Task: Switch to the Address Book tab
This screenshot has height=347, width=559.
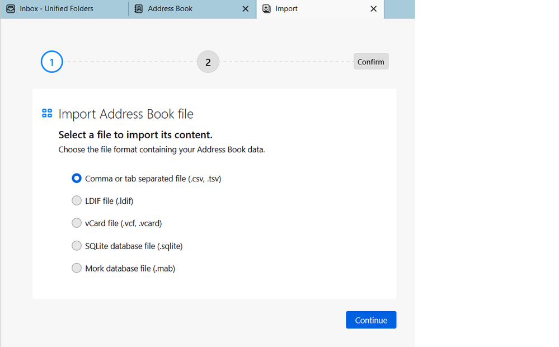Action: point(192,8)
